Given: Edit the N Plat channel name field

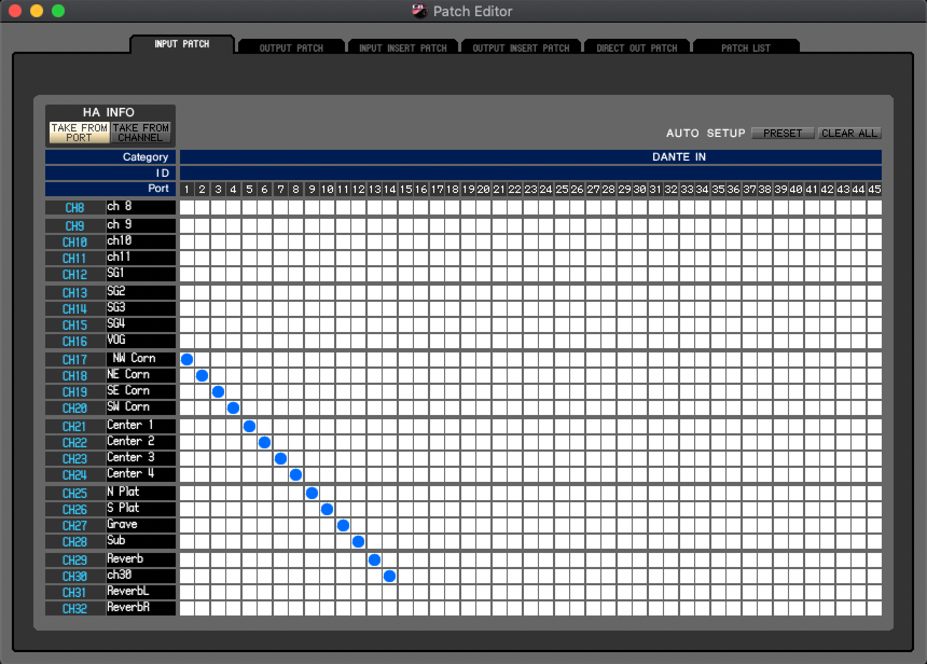Looking at the screenshot, I should pos(141,493).
